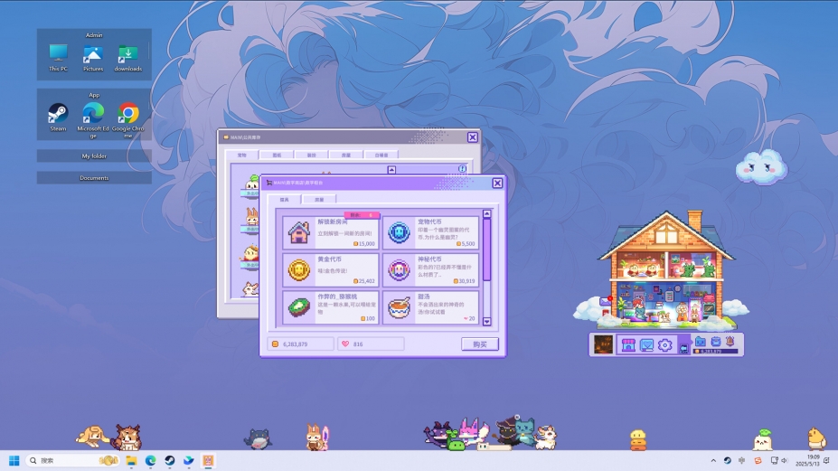The height and width of the screenshot is (471, 838).
Task: Click the info icon in the back window
Action: [462, 168]
